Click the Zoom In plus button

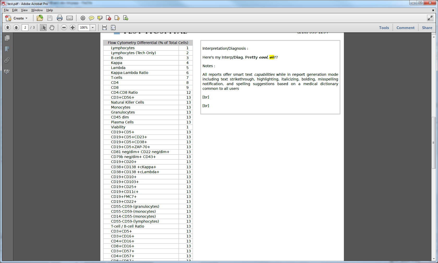[x=73, y=28]
